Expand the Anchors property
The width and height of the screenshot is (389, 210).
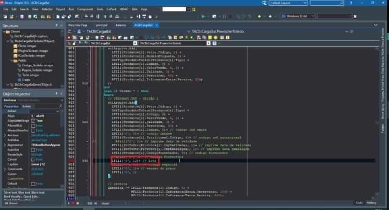(5, 135)
